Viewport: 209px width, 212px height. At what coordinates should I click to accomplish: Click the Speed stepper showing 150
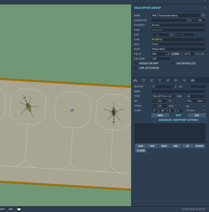pyautogui.click(x=159, y=106)
